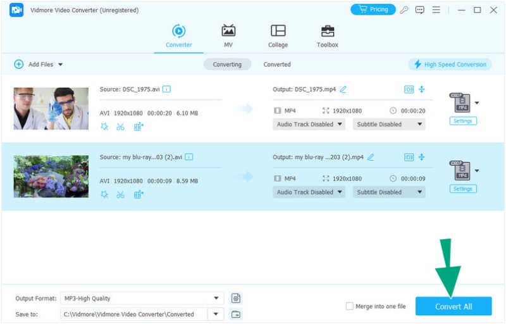Image resolution: width=506 pixels, height=324 pixels.
Task: Select the hydrangea flowers video thumbnail
Action: point(51,177)
